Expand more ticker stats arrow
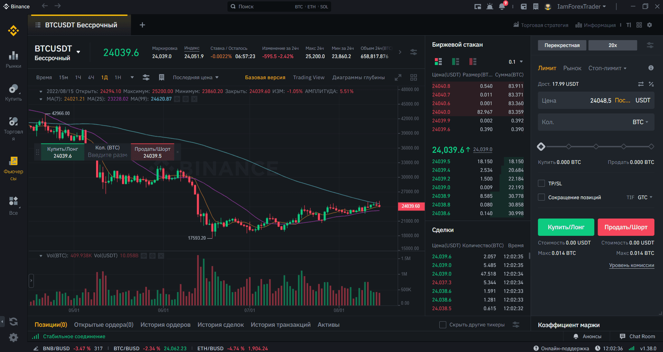 (400, 52)
